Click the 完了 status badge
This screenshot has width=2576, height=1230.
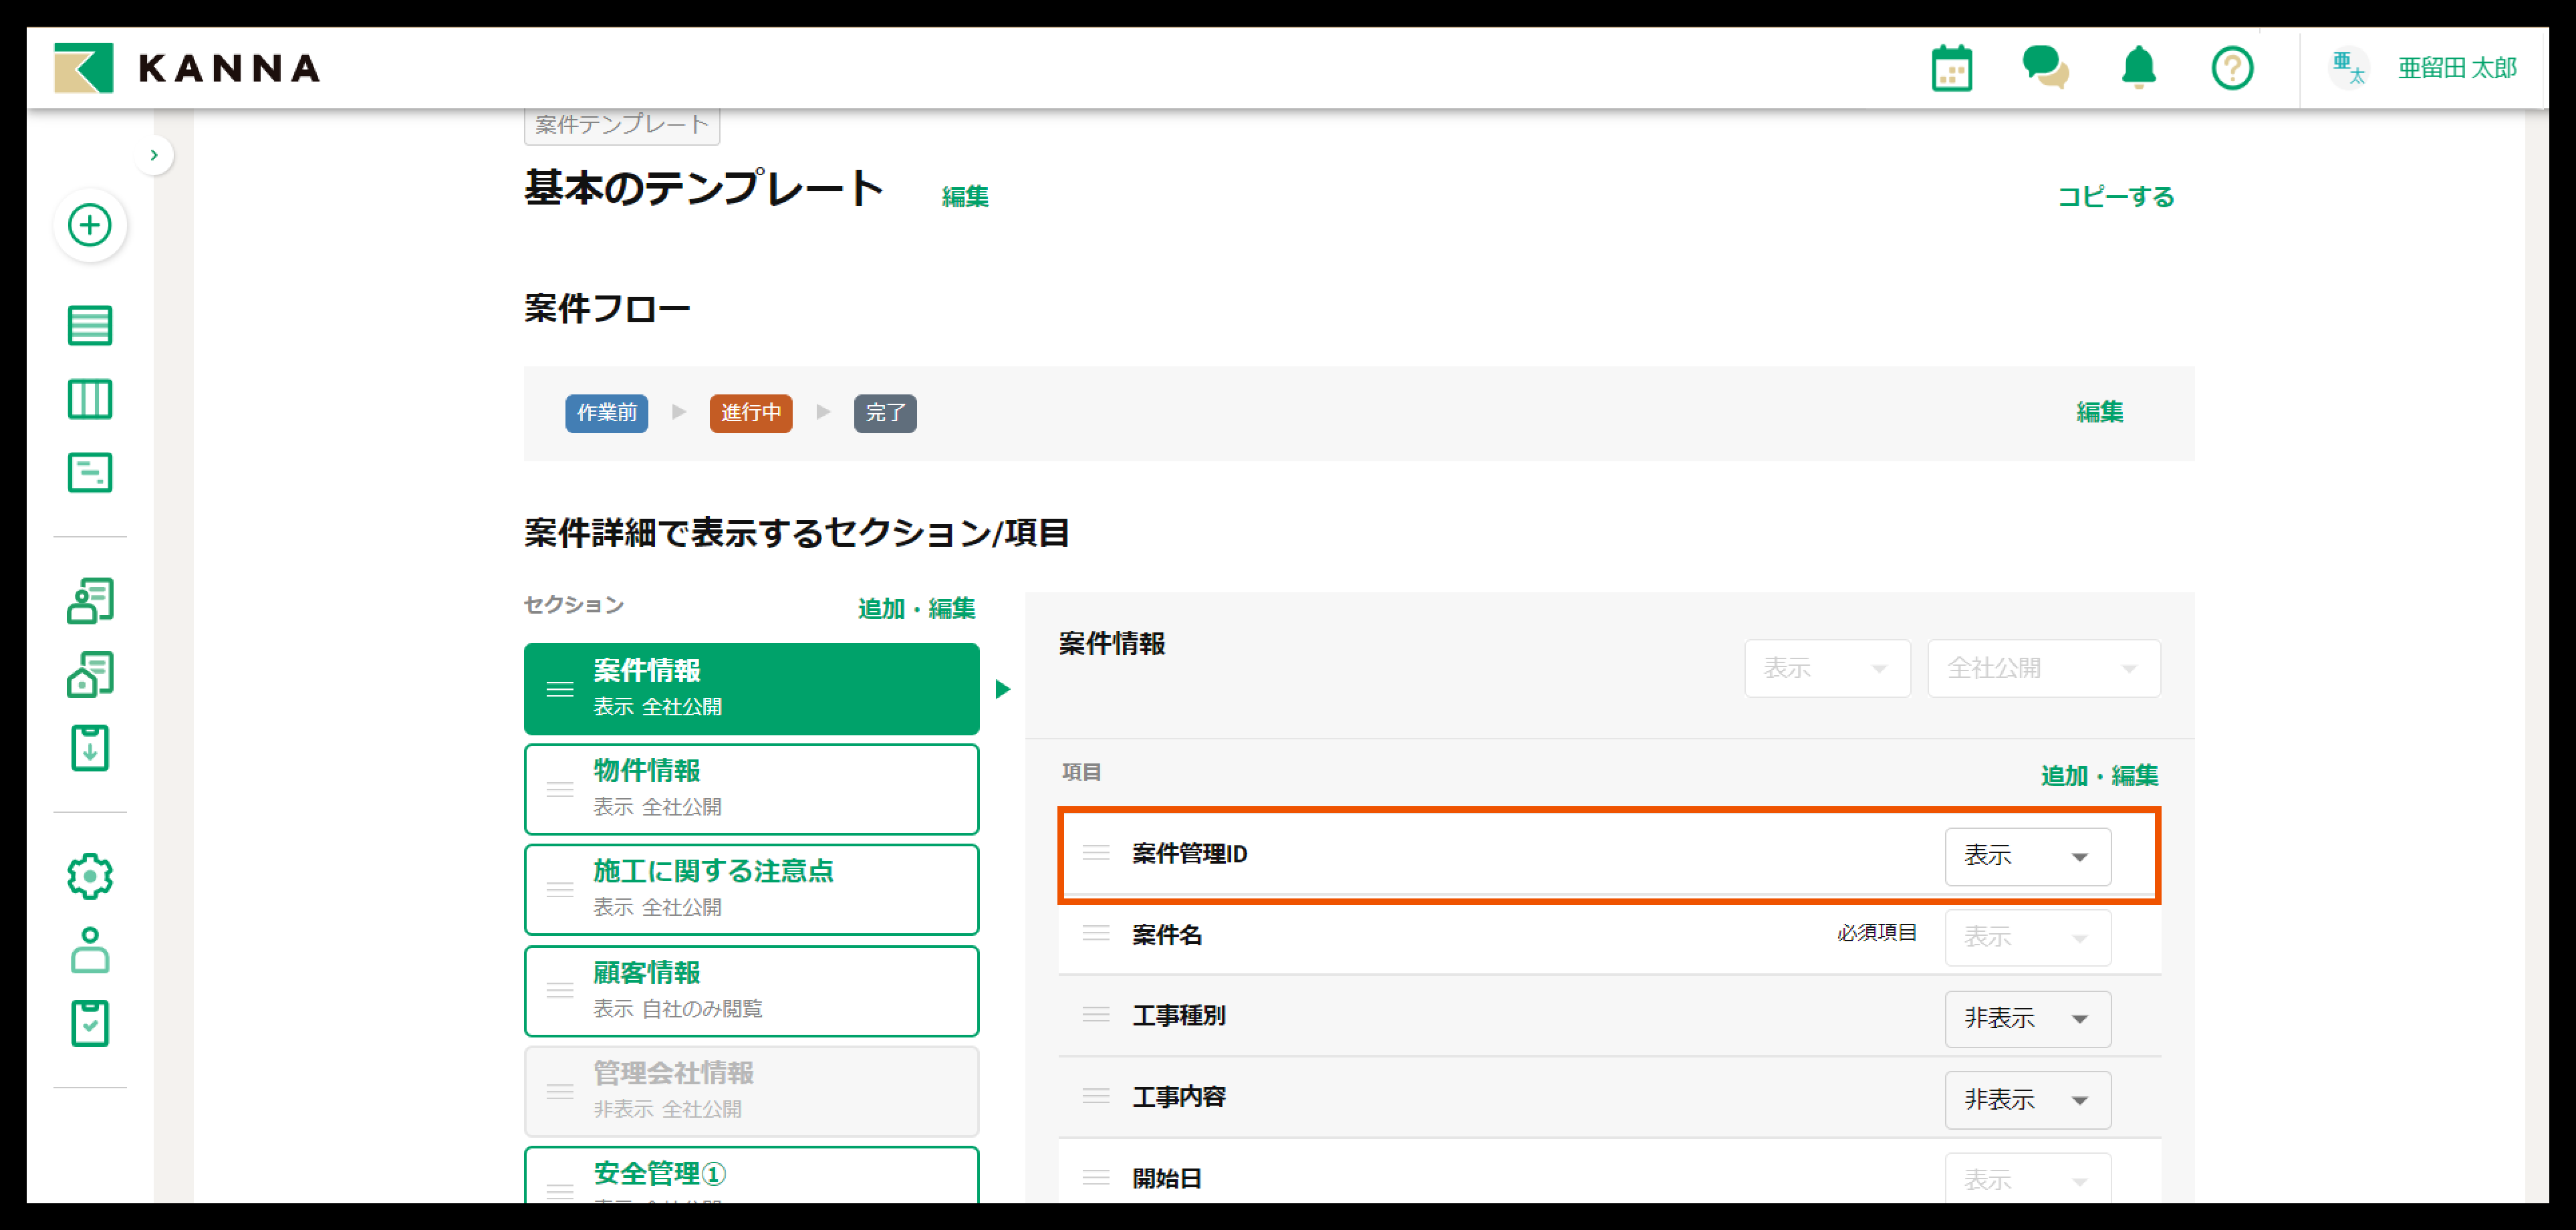[x=885, y=413]
